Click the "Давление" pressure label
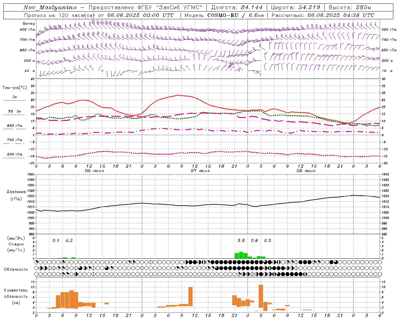This screenshot has width=398, height=318. coord(16,192)
